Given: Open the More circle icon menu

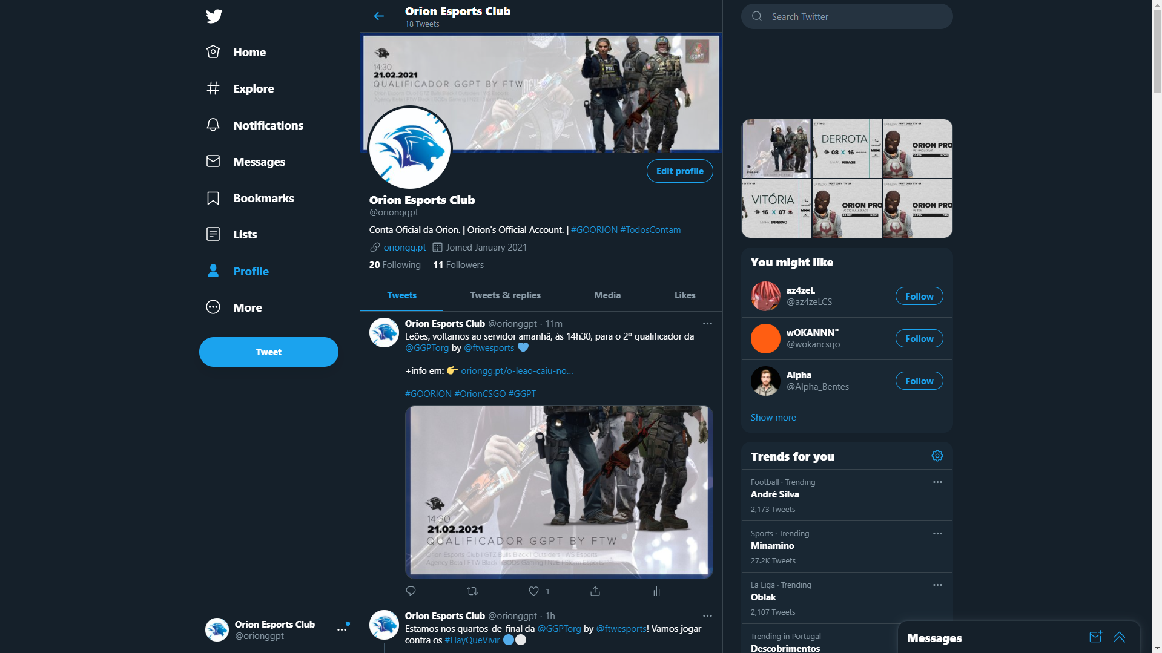Looking at the screenshot, I should tap(213, 307).
